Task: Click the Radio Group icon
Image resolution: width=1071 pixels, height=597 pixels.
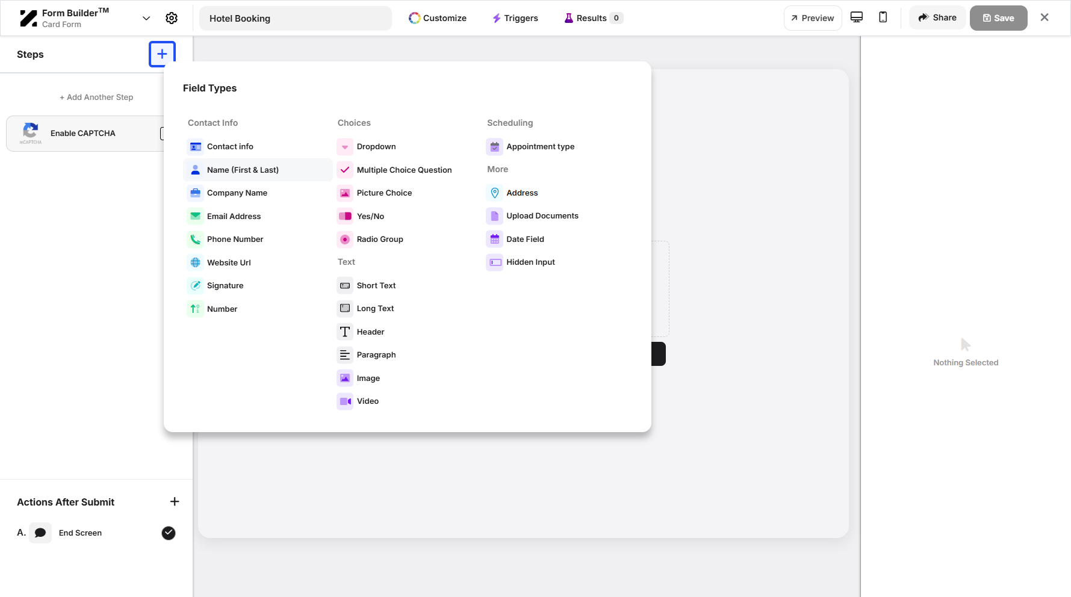Action: (x=345, y=240)
